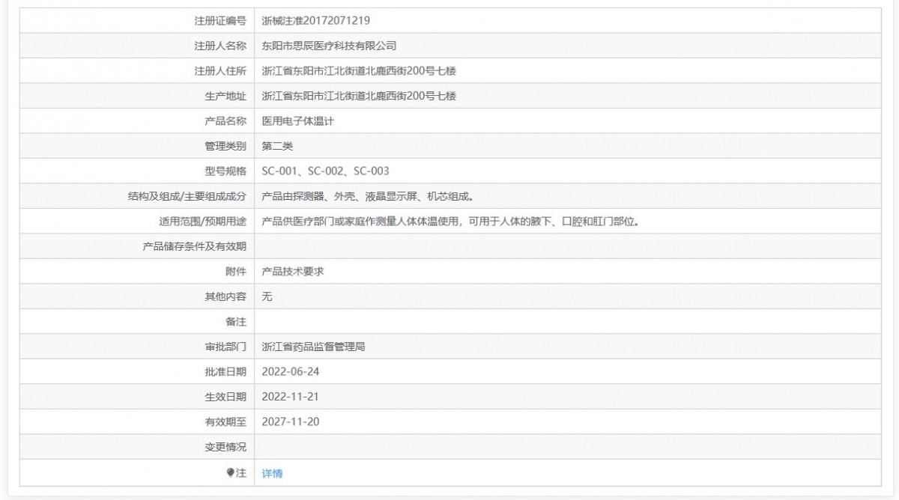This screenshot has height=500, width=899.
Task: Select registration number 浙械注准20172071219
Action: [x=316, y=20]
